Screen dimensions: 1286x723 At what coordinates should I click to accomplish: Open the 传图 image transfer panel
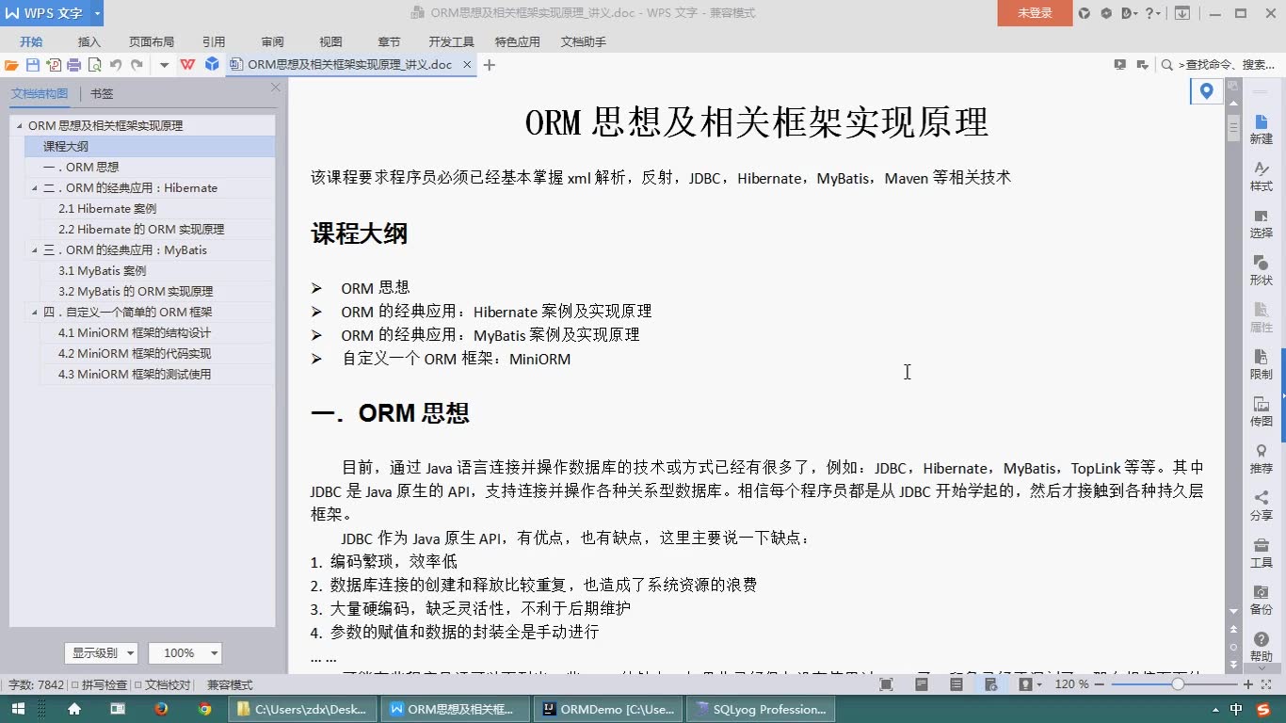coord(1262,411)
